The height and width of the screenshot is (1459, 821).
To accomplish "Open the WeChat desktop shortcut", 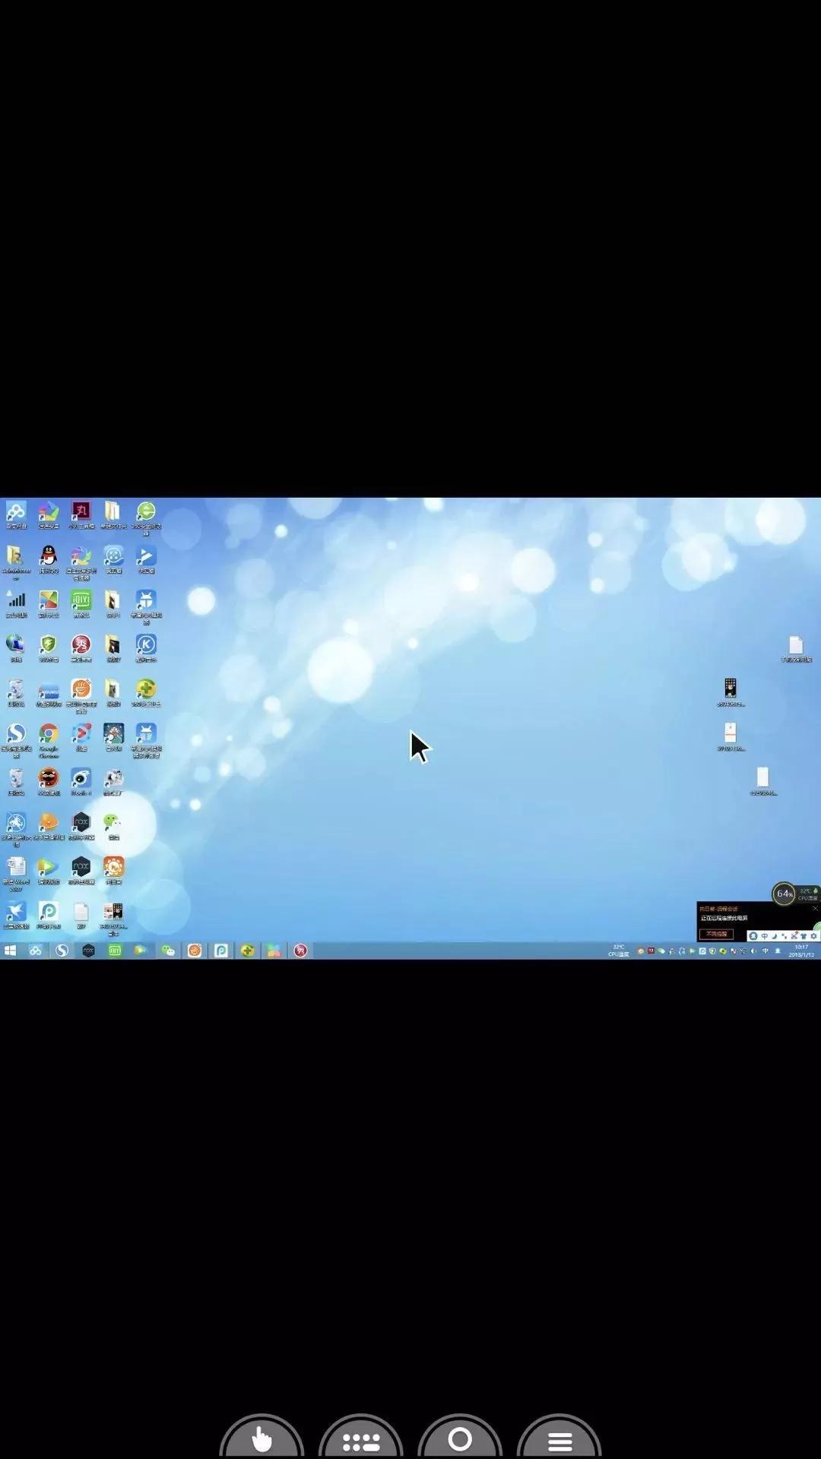I will pyautogui.click(x=113, y=825).
